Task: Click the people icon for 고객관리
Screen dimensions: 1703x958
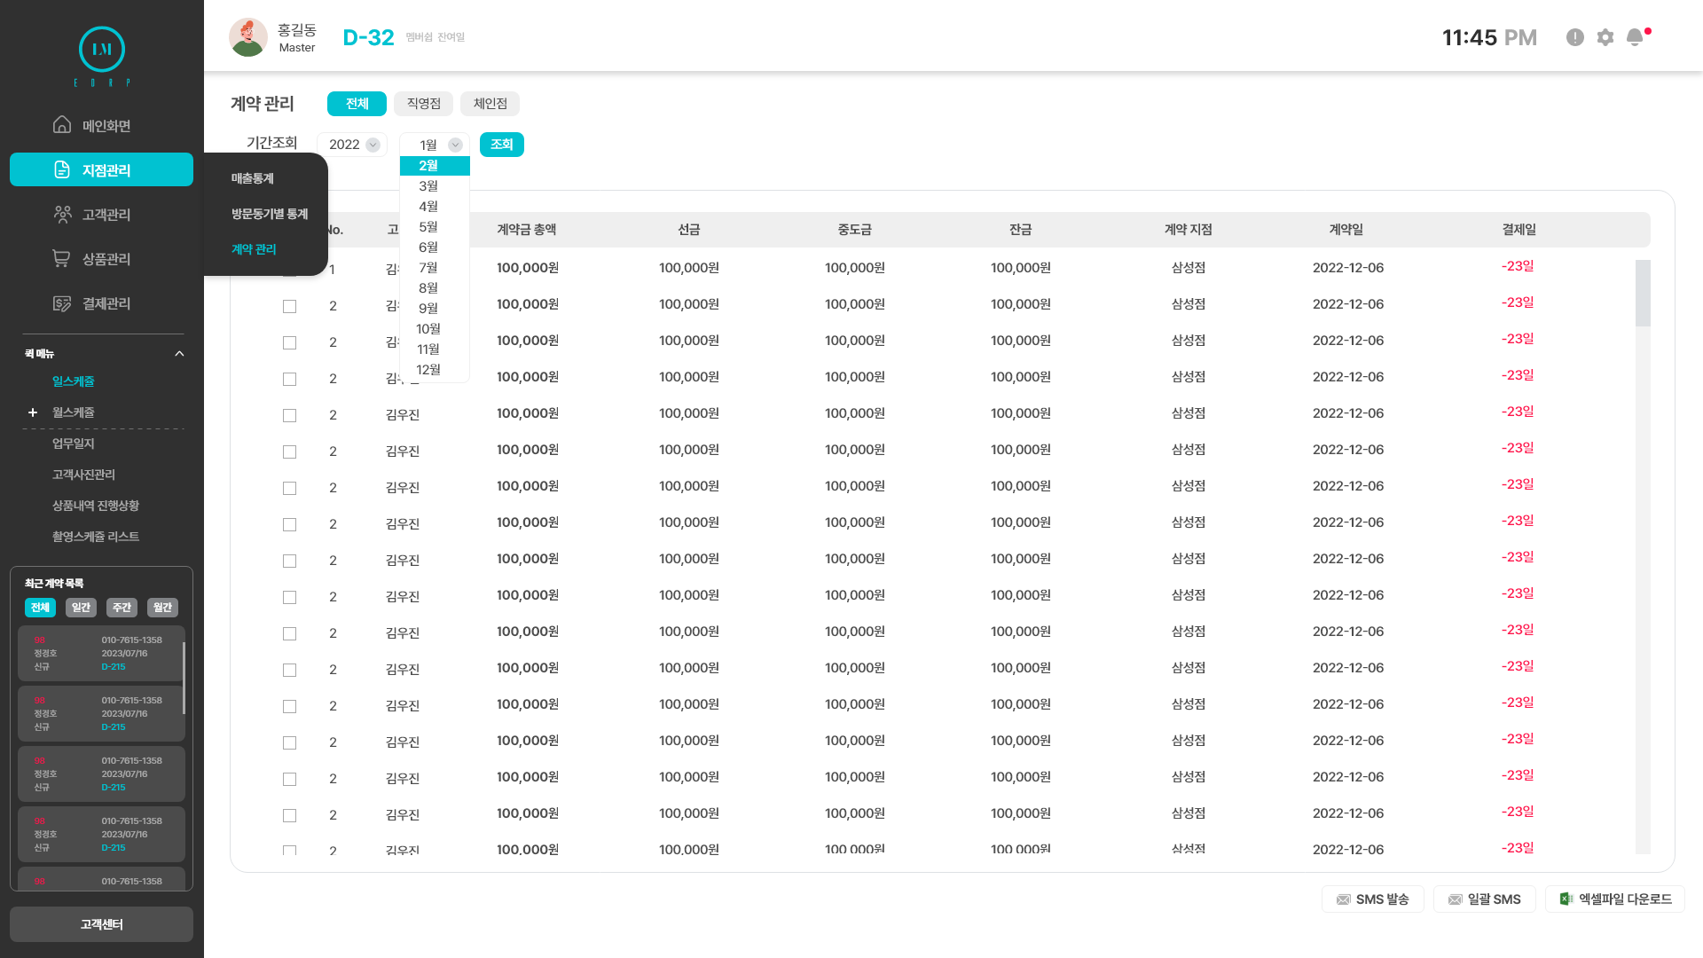Action: click(62, 214)
